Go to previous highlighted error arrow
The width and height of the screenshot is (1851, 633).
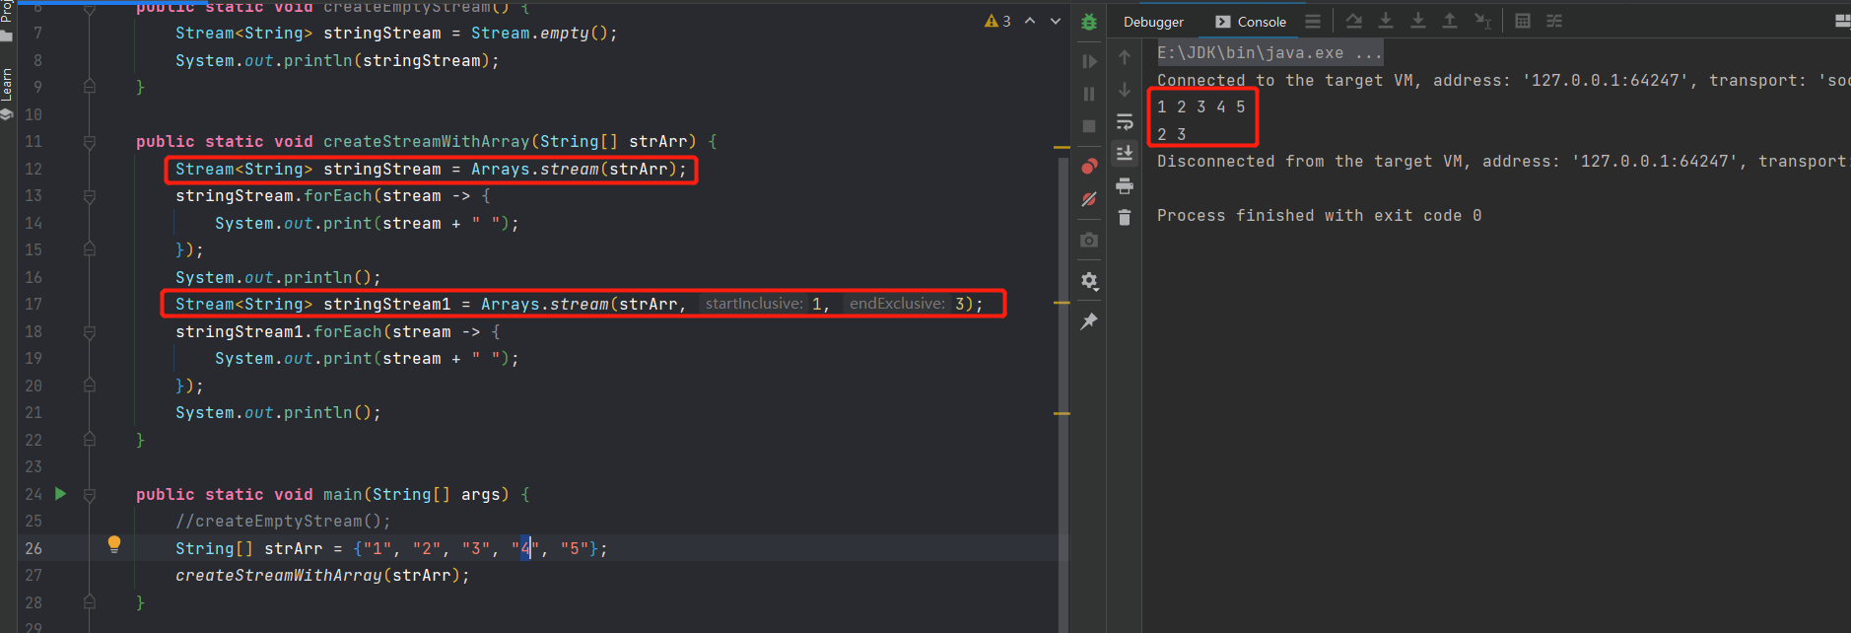coord(1030,21)
